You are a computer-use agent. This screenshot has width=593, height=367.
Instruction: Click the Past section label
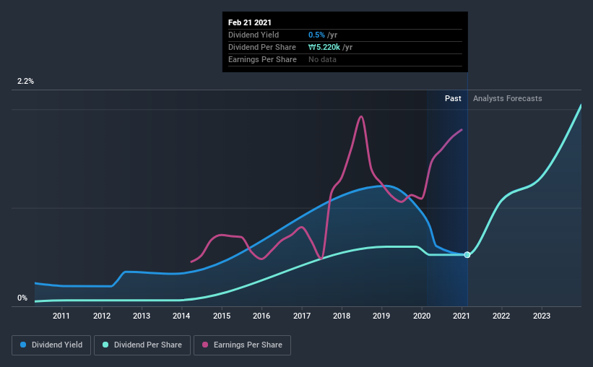tap(453, 98)
